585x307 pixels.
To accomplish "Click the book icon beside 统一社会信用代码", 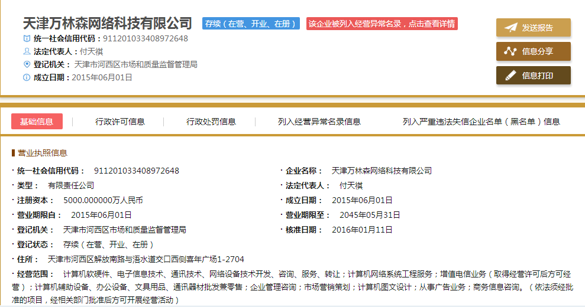I will pos(26,39).
